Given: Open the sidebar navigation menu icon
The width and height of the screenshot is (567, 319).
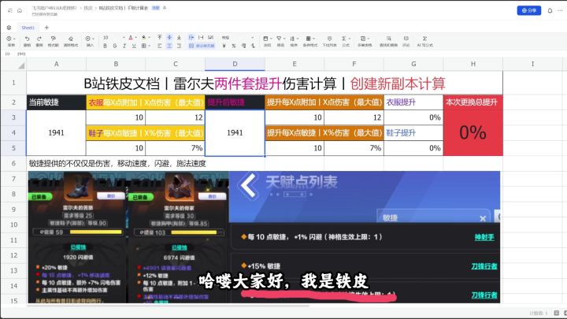Looking at the screenshot, I should click(10, 10).
